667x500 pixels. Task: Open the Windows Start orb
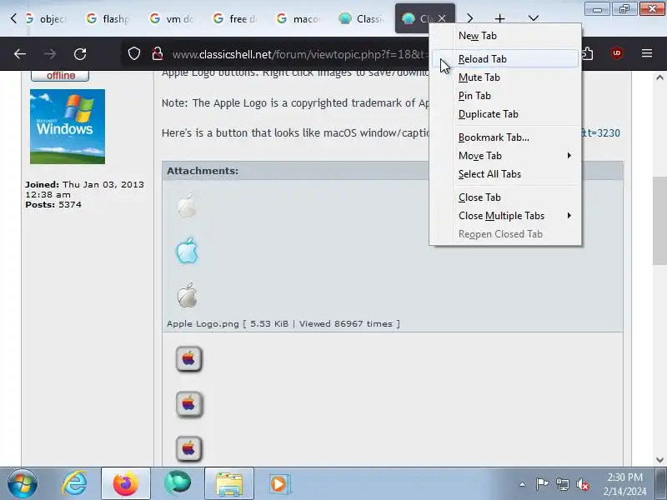click(x=23, y=483)
